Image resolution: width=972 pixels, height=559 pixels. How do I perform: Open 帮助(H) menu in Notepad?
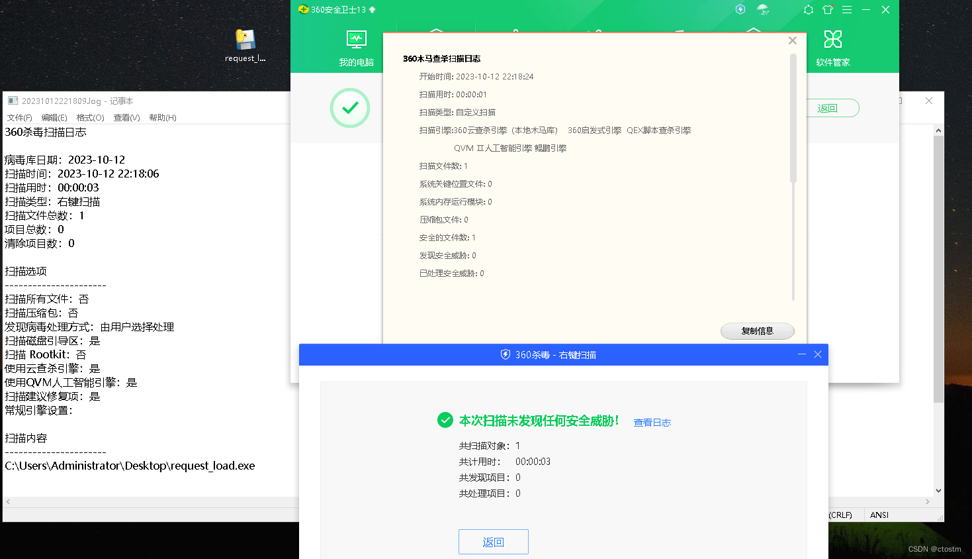[x=163, y=117]
